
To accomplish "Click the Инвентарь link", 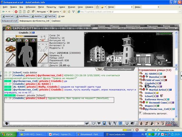I will tap(103, 28).
